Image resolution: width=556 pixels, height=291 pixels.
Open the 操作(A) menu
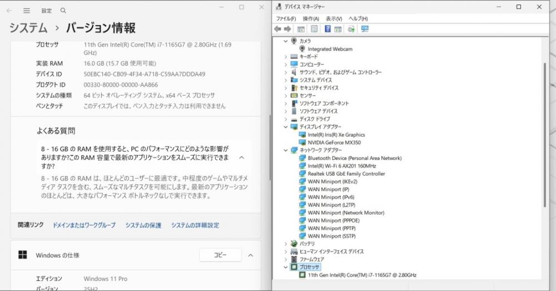pyautogui.click(x=311, y=18)
